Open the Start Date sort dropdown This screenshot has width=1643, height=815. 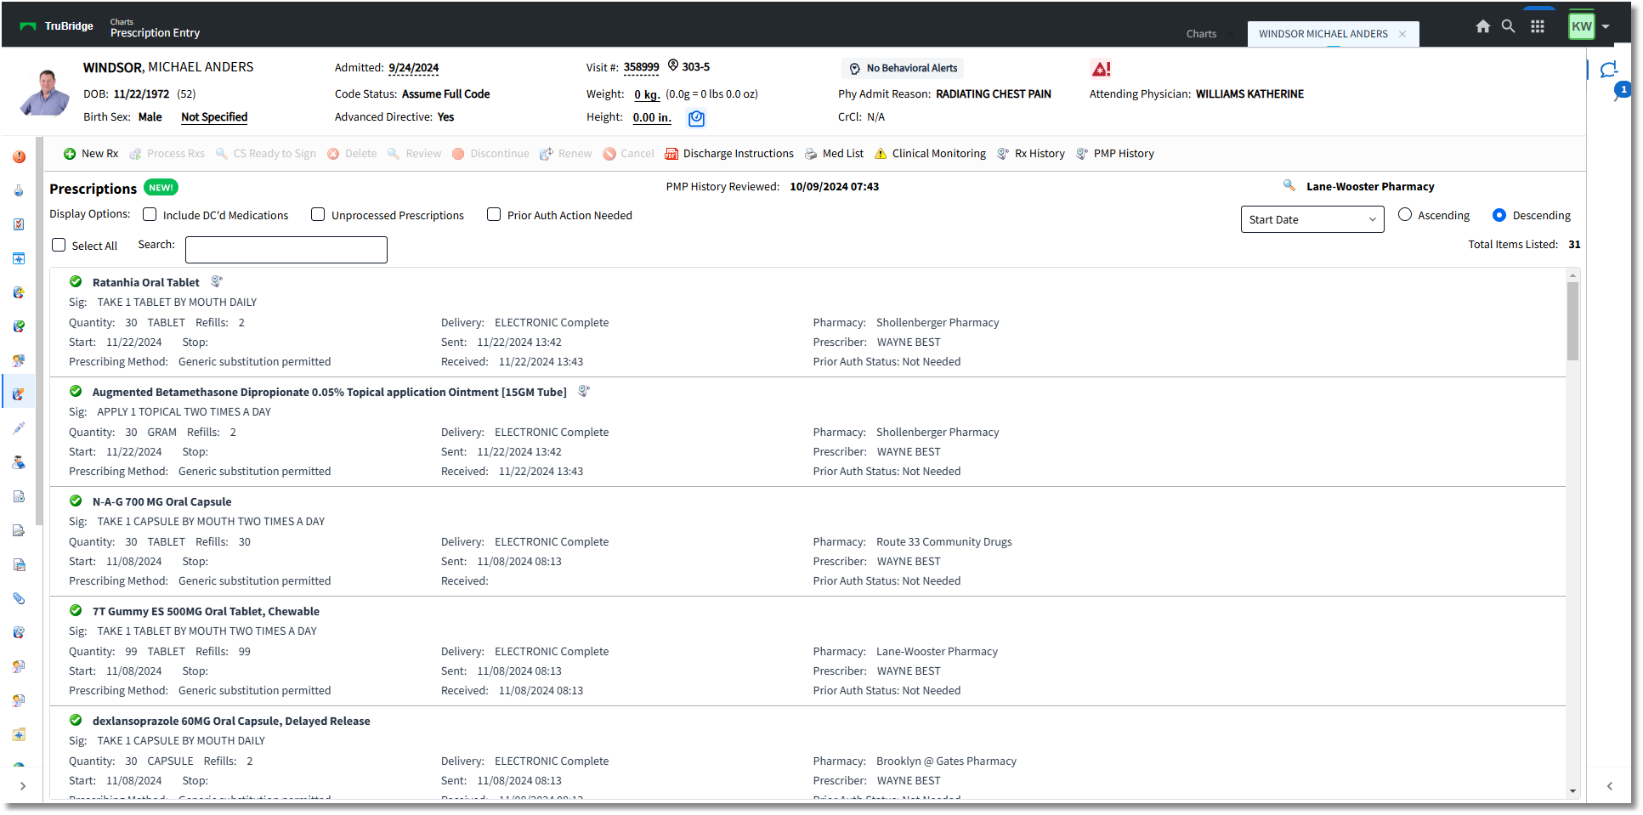pyautogui.click(x=1312, y=219)
